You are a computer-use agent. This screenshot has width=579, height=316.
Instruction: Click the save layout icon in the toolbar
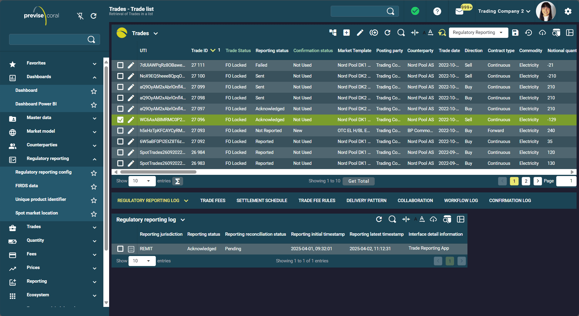[515, 33]
